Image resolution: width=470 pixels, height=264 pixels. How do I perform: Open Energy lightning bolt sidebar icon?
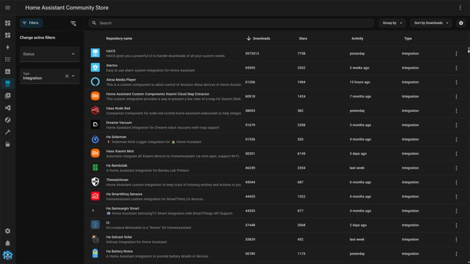[7, 47]
